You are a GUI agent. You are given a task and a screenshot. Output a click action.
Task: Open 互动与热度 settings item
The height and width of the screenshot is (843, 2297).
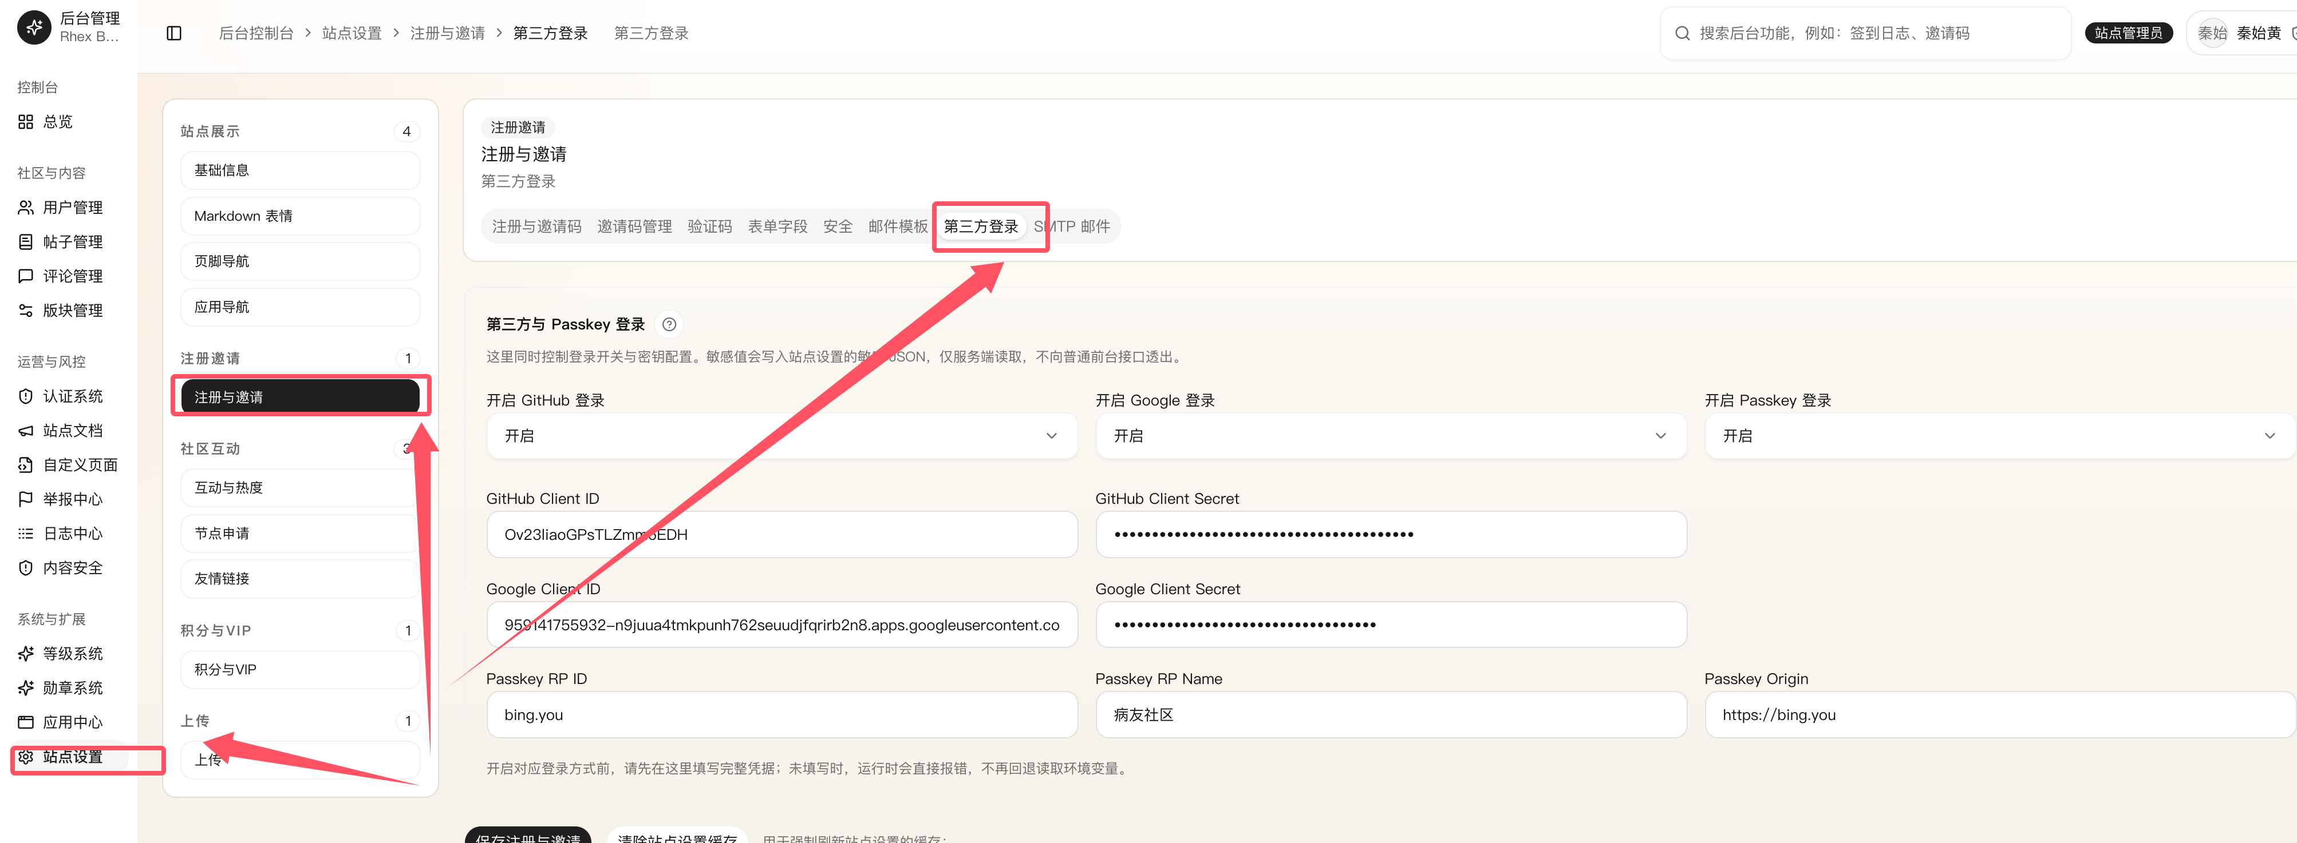tap(299, 487)
